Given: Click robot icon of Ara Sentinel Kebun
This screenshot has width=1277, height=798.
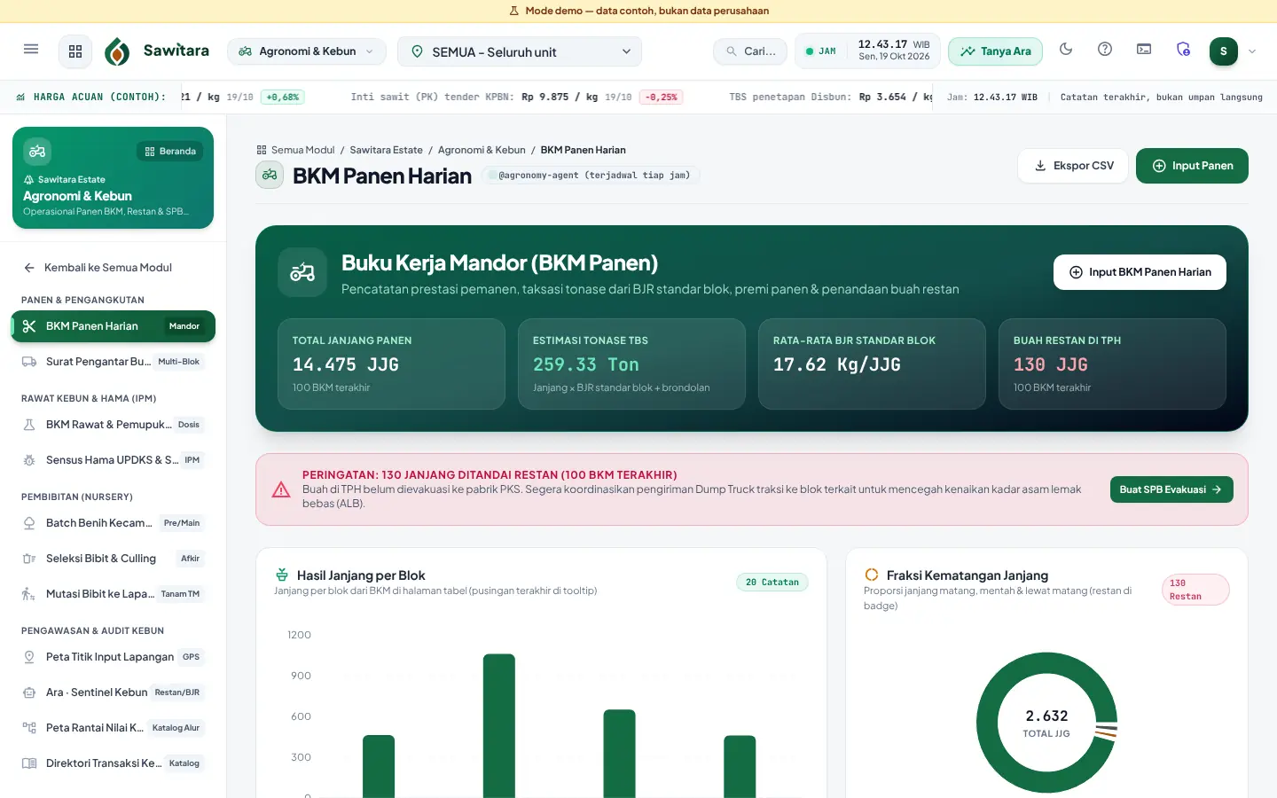Looking at the screenshot, I should (29, 692).
